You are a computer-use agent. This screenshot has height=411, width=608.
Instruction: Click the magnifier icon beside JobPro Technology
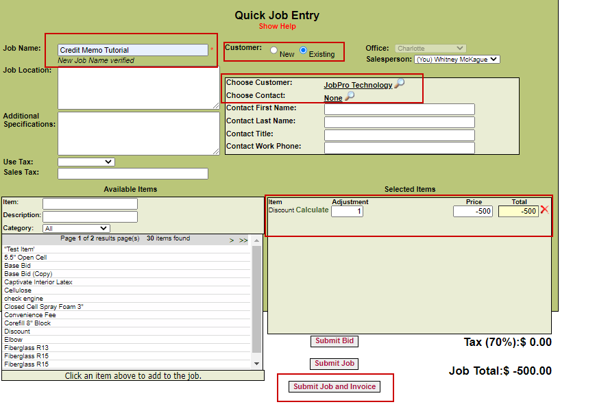pyautogui.click(x=399, y=84)
